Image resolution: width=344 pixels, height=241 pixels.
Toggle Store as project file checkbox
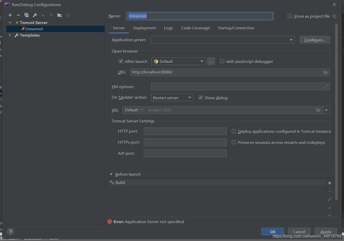tap(290, 16)
